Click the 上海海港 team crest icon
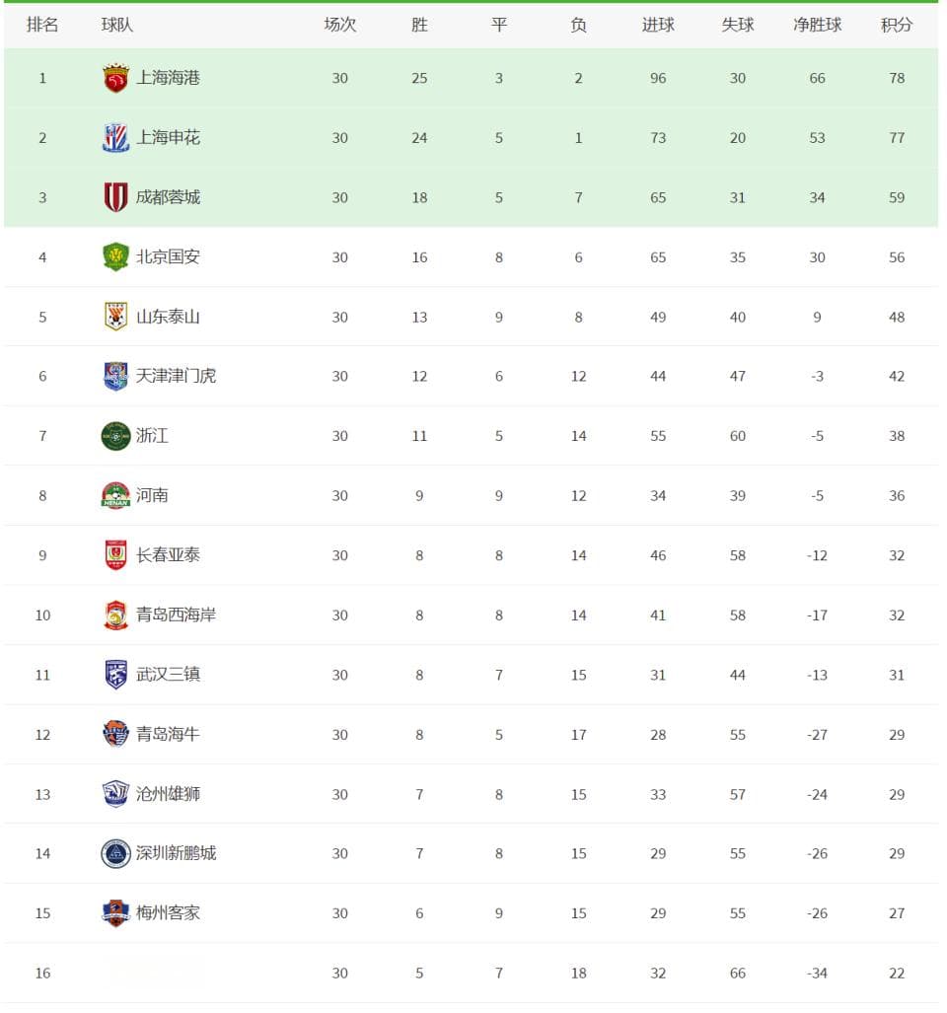Image resolution: width=947 pixels, height=1013 pixels. click(x=115, y=78)
